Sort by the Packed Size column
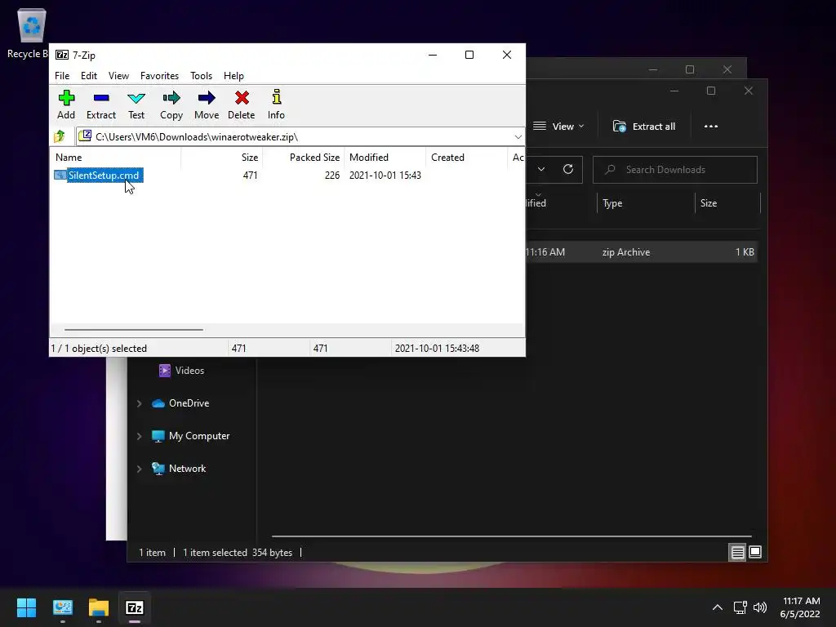Image resolution: width=836 pixels, height=627 pixels. click(x=304, y=158)
